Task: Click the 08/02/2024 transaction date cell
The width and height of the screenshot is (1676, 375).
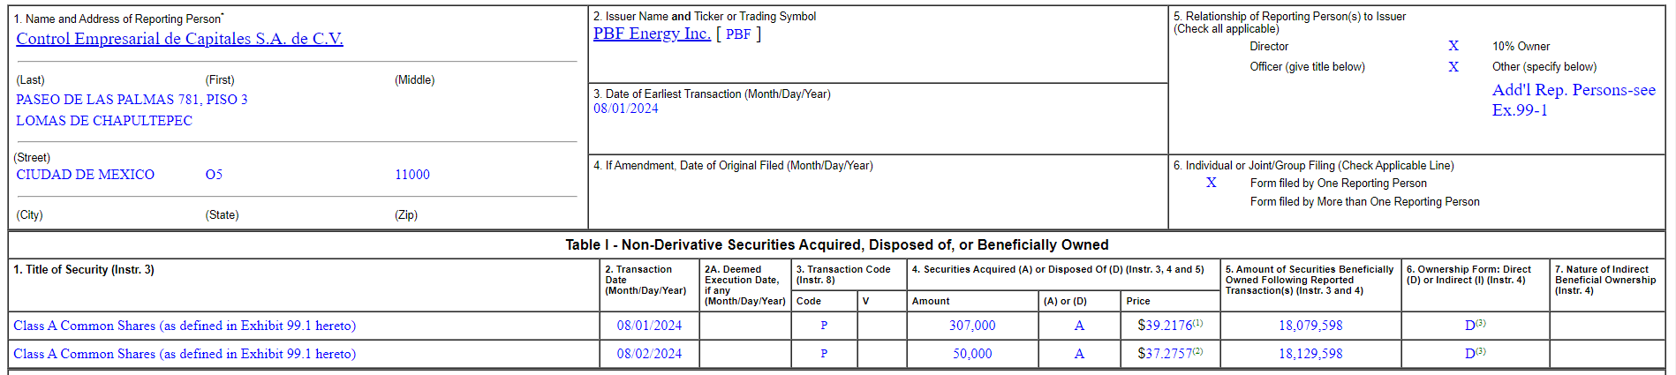Action: [649, 354]
